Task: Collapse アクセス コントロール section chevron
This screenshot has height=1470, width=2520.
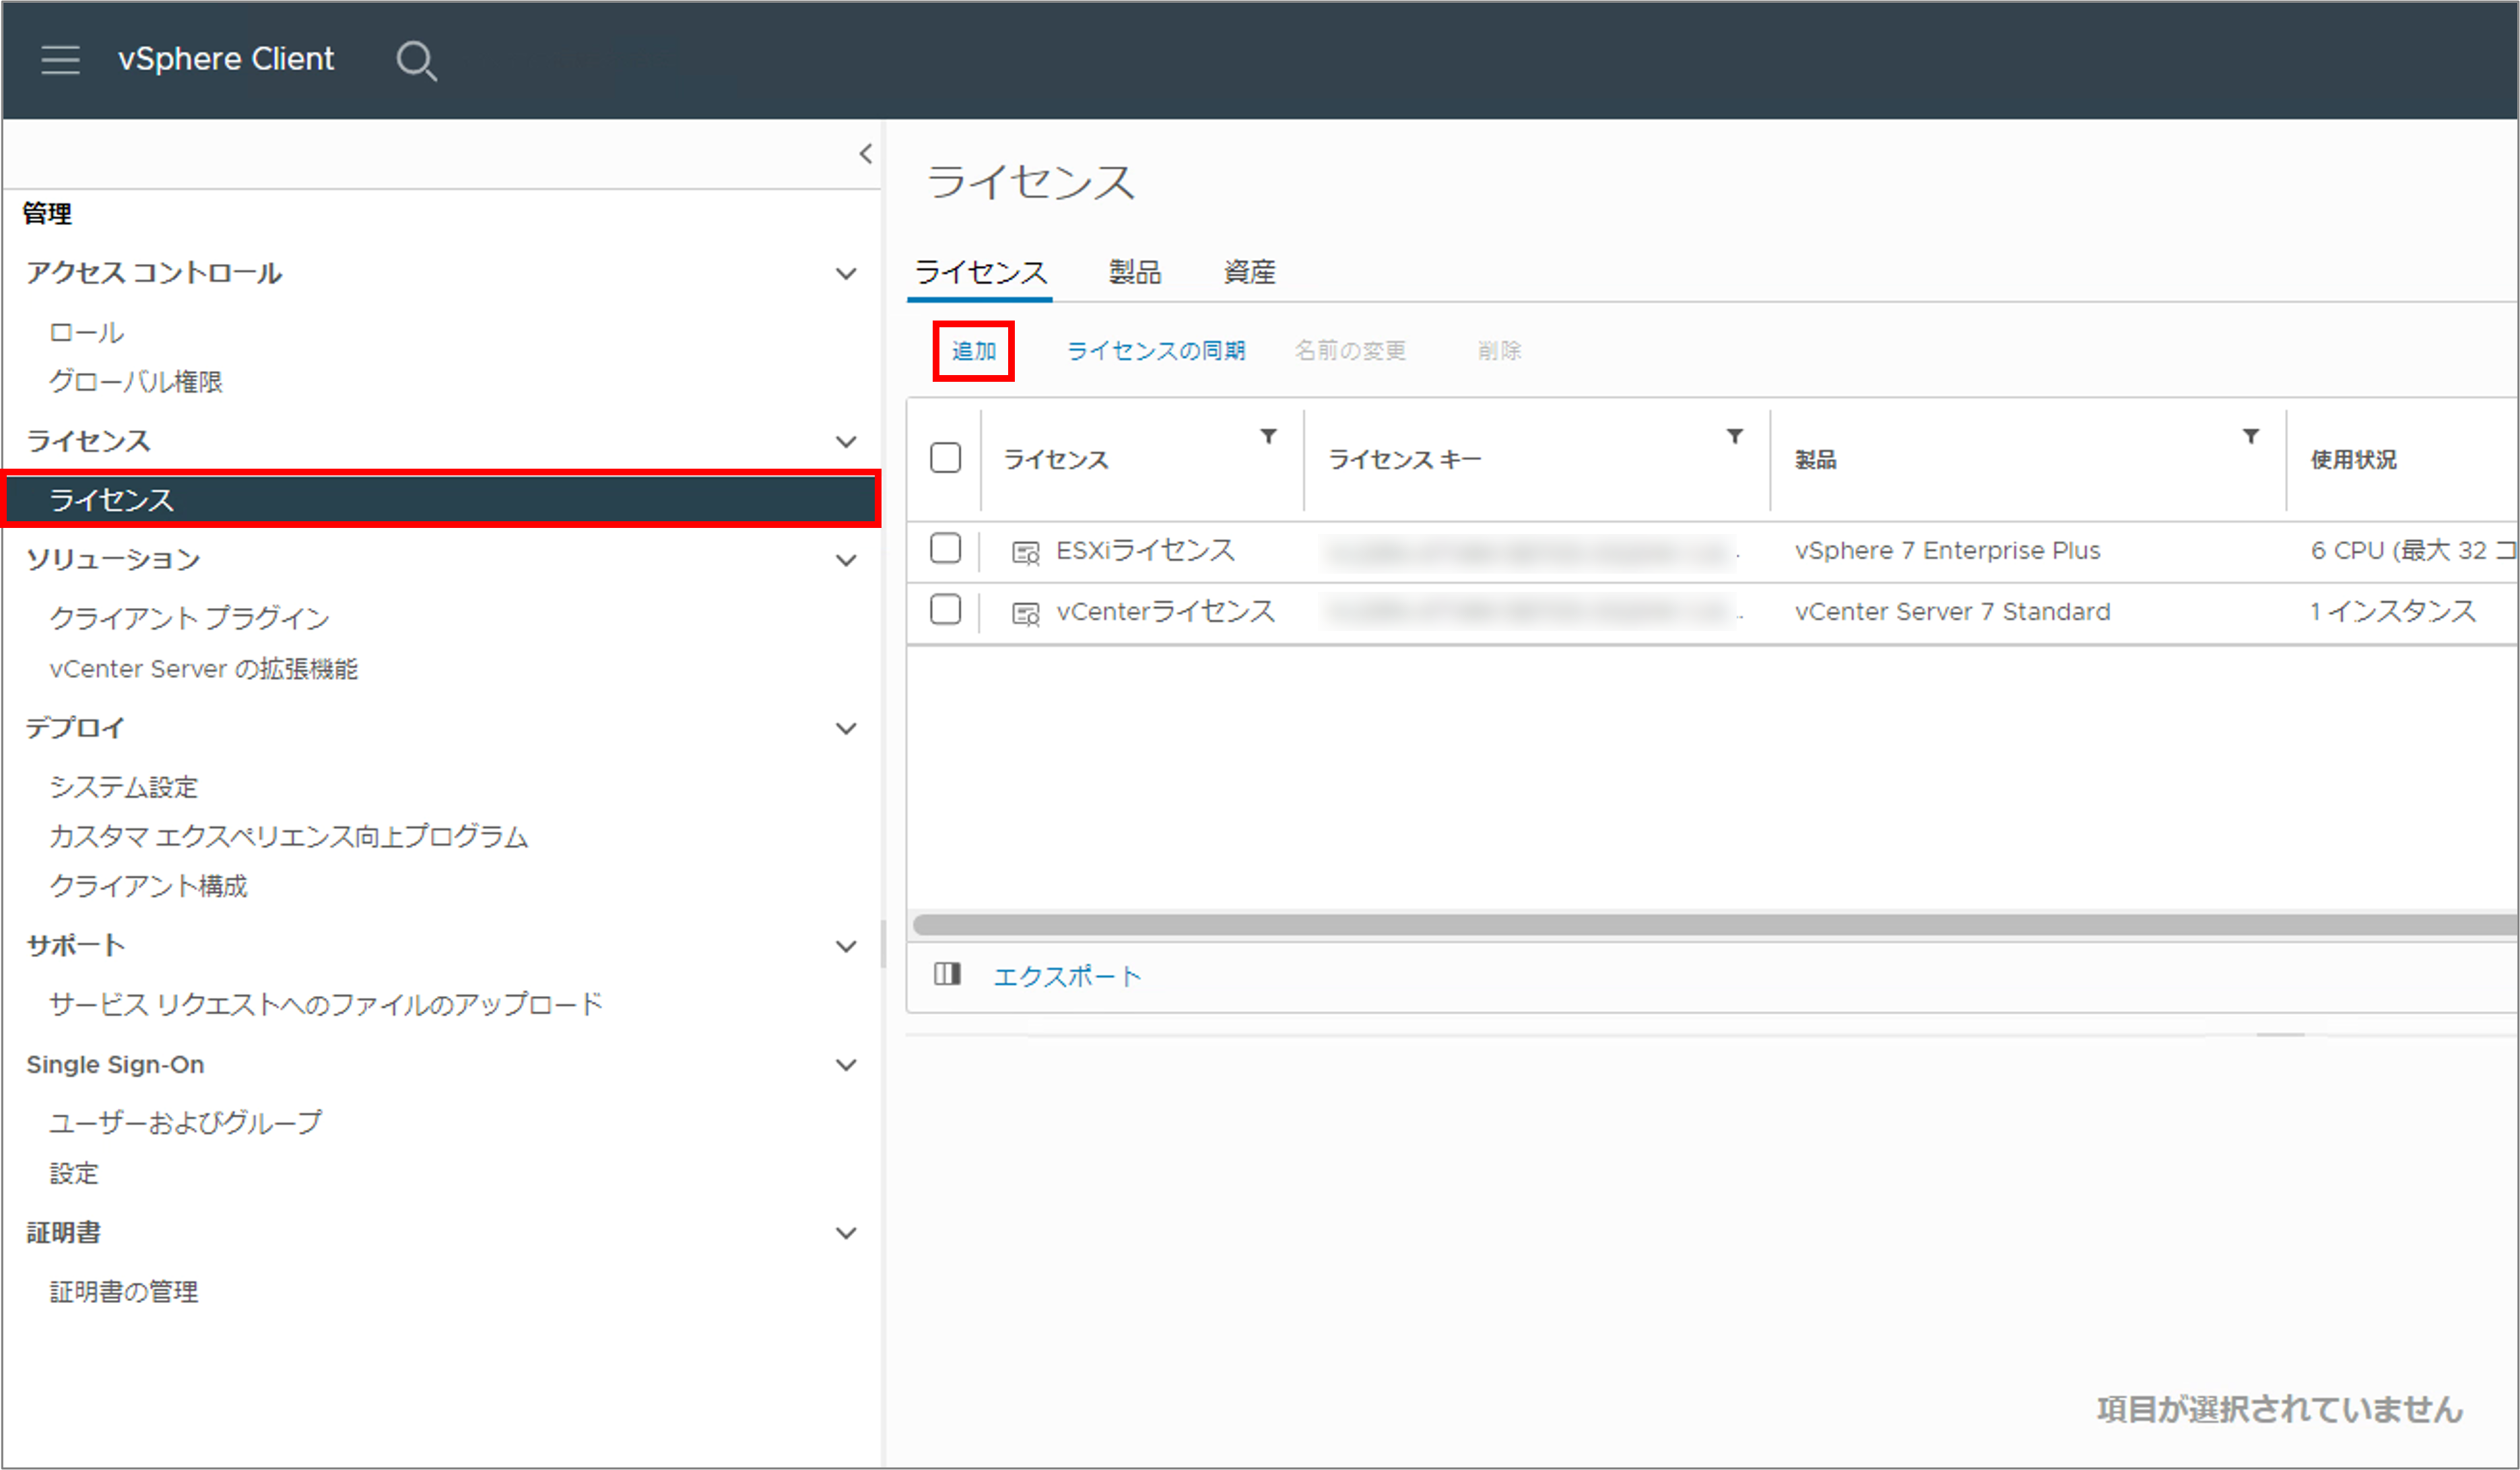Action: tap(846, 273)
